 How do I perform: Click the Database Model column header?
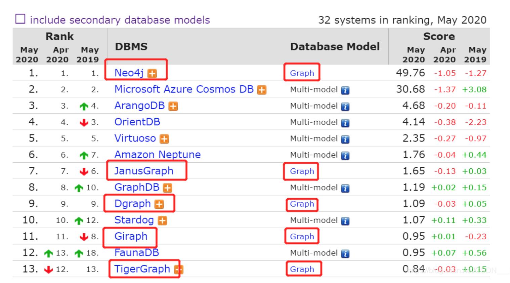click(x=335, y=46)
